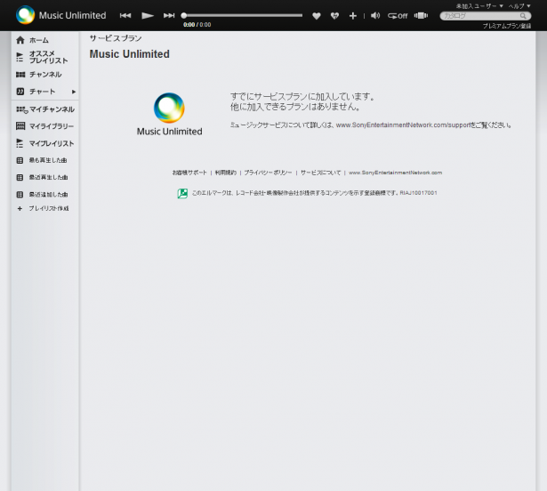Image resolution: width=547 pixels, height=491 pixels.
Task: Click the large Music Unlimited logo
Action: pyautogui.click(x=169, y=115)
